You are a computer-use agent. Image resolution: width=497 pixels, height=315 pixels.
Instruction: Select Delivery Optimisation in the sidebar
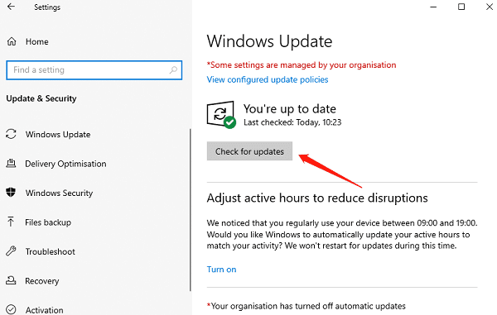[x=65, y=164]
